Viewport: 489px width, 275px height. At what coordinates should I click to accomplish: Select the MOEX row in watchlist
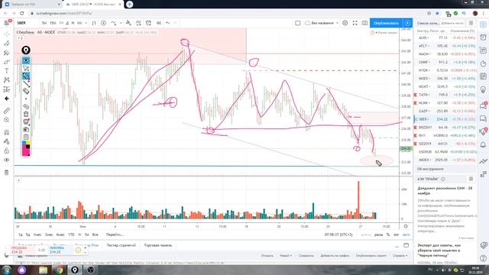445,79
